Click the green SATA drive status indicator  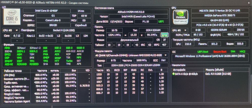point(173,74)
